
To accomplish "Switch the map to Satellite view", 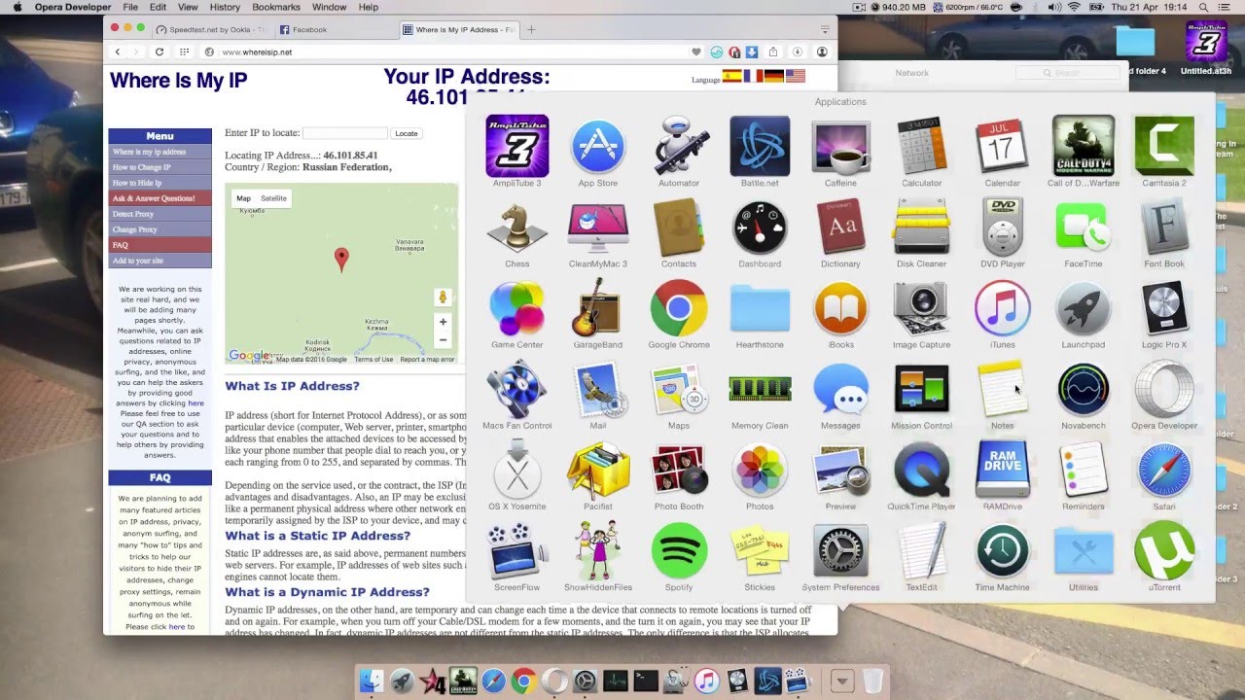I will click(273, 198).
